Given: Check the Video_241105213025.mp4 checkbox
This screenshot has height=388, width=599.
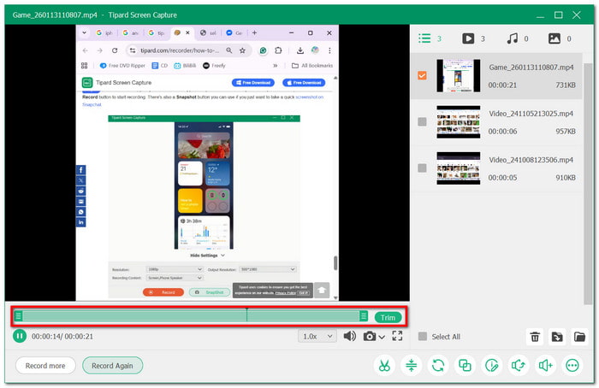Looking at the screenshot, I should 422,121.
